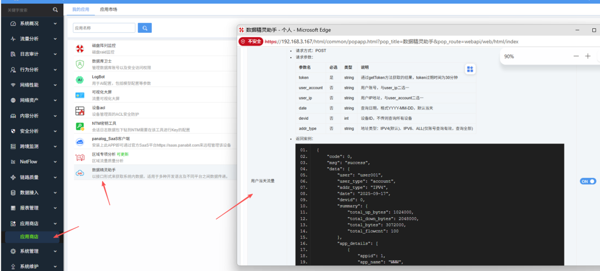
Task: Open the 设备acl firewall app icon
Action: [79, 111]
